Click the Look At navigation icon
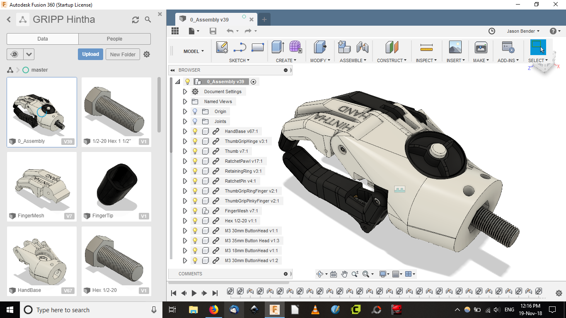Image resolution: width=566 pixels, height=318 pixels. click(x=334, y=274)
